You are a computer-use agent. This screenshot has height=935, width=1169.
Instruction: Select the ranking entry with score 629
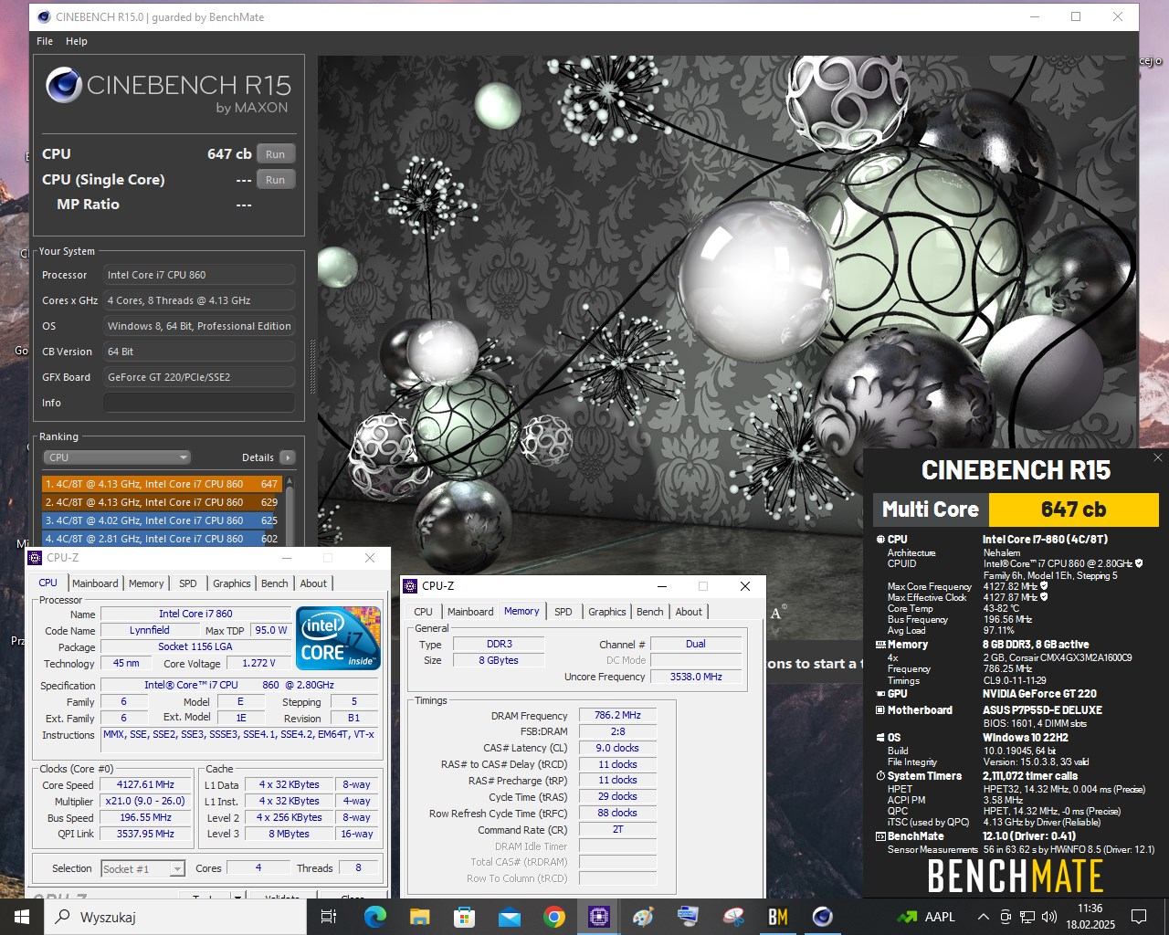[x=162, y=502]
